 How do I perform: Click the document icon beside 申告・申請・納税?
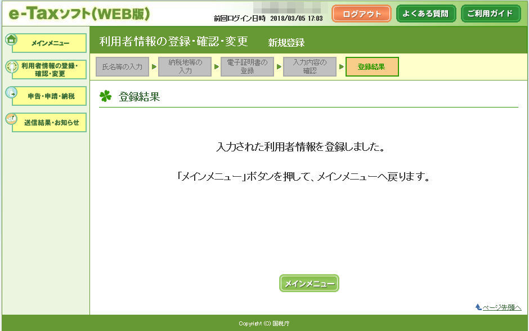pos(11,92)
